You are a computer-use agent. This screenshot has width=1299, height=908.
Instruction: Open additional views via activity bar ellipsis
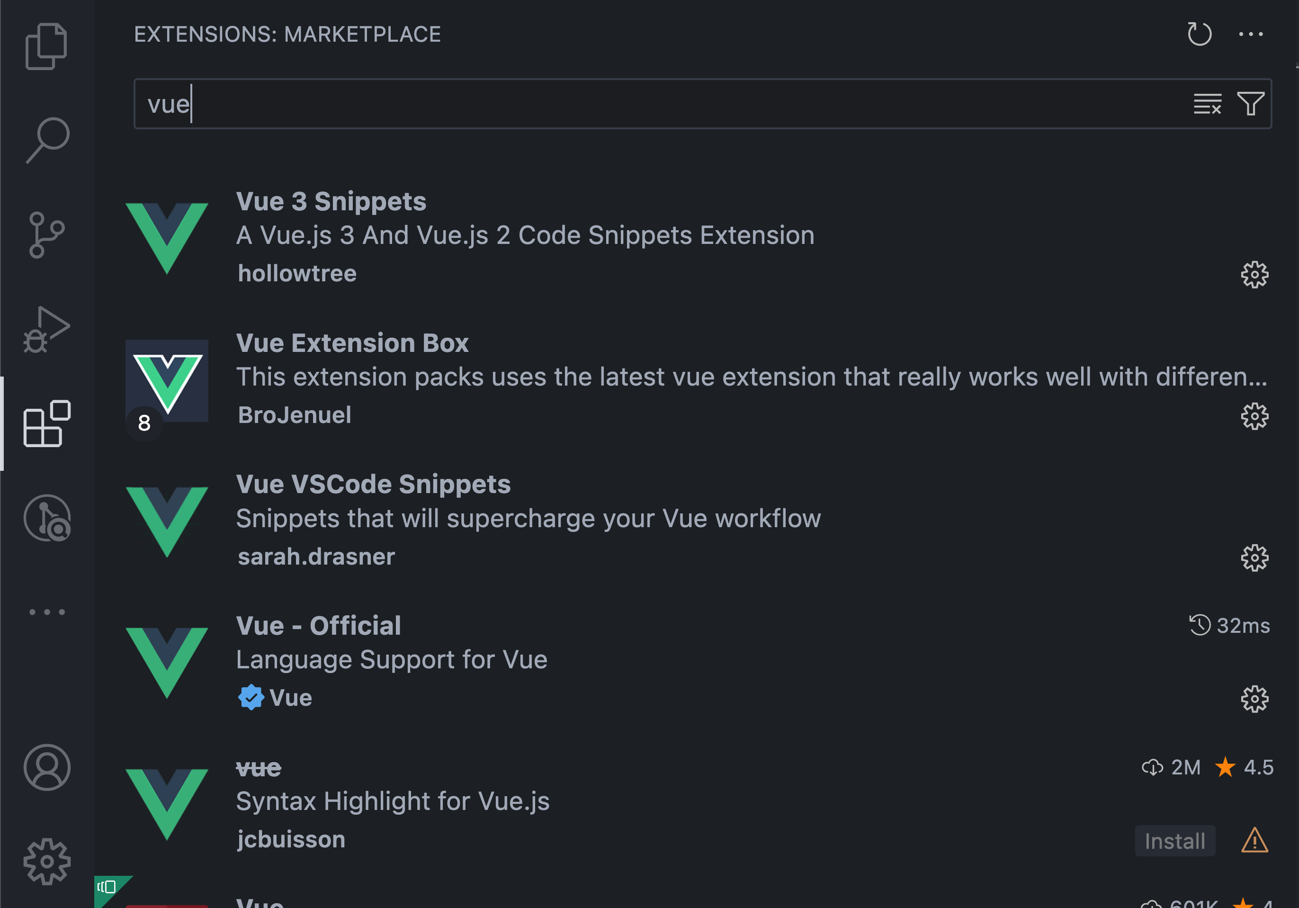(47, 611)
